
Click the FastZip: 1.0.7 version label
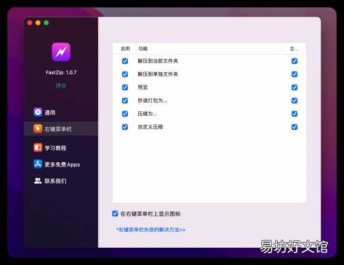click(61, 72)
